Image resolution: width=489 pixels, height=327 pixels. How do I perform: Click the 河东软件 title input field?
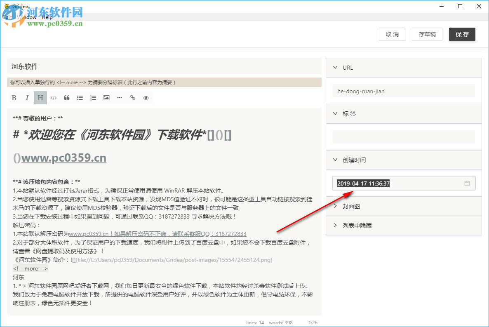(164, 66)
